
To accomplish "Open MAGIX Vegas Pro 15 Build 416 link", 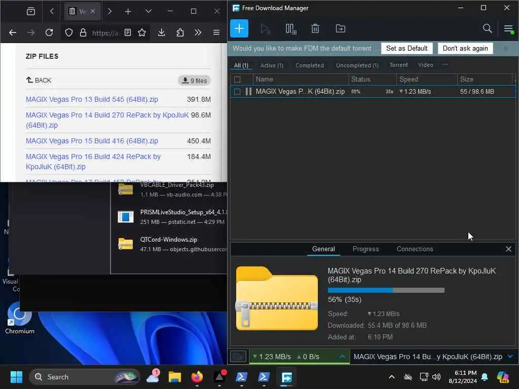I will (x=92, y=141).
